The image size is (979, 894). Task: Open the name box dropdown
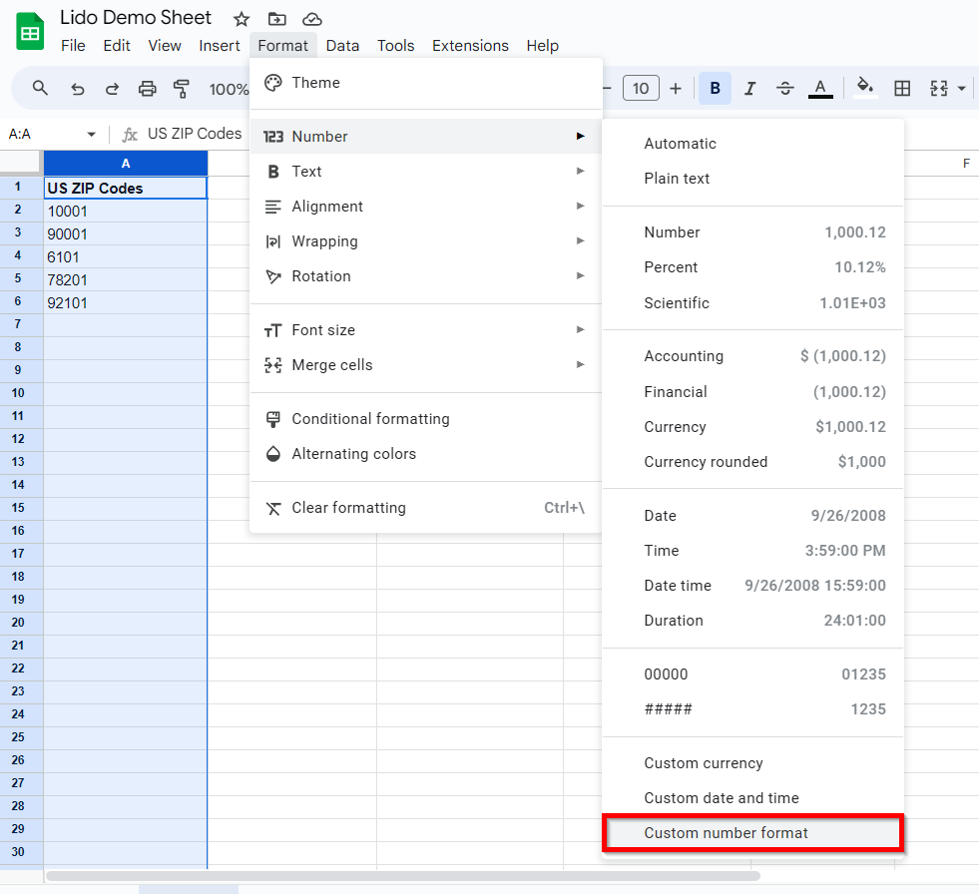coord(91,133)
